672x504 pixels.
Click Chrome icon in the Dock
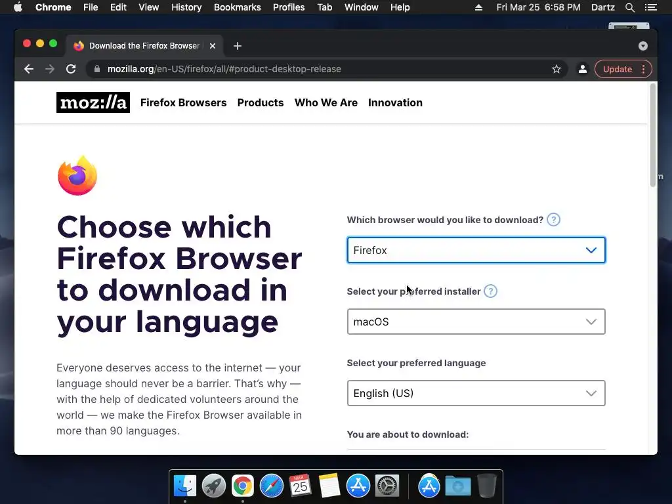pos(243,486)
